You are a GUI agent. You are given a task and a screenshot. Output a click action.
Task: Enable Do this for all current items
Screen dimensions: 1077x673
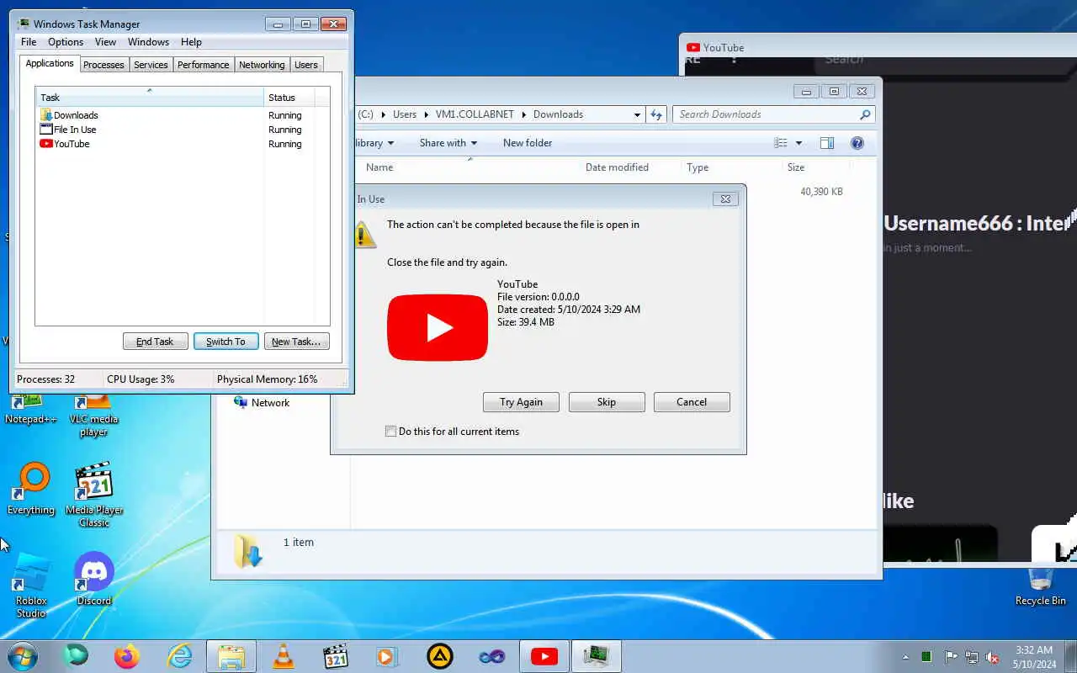click(x=390, y=432)
